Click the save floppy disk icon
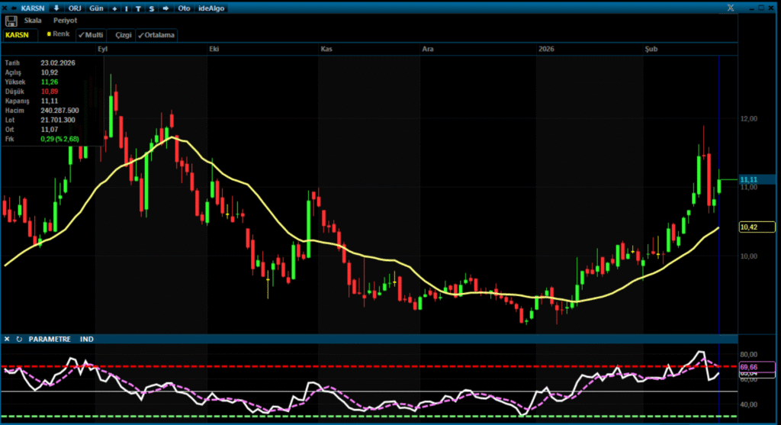Viewport: 781px width, 425px height. [11, 21]
